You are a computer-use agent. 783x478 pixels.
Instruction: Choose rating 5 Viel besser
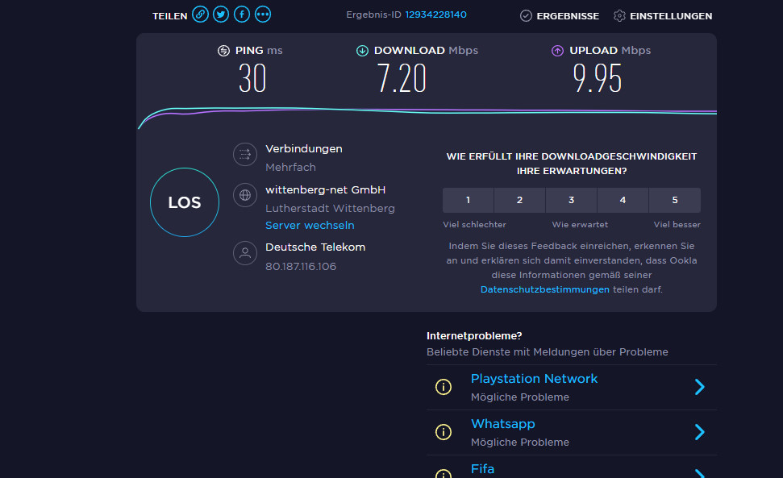pyautogui.click(x=674, y=200)
